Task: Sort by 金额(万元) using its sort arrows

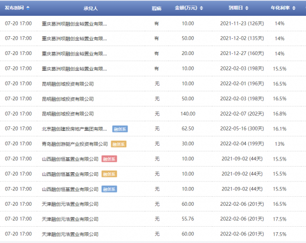Action: point(201,8)
